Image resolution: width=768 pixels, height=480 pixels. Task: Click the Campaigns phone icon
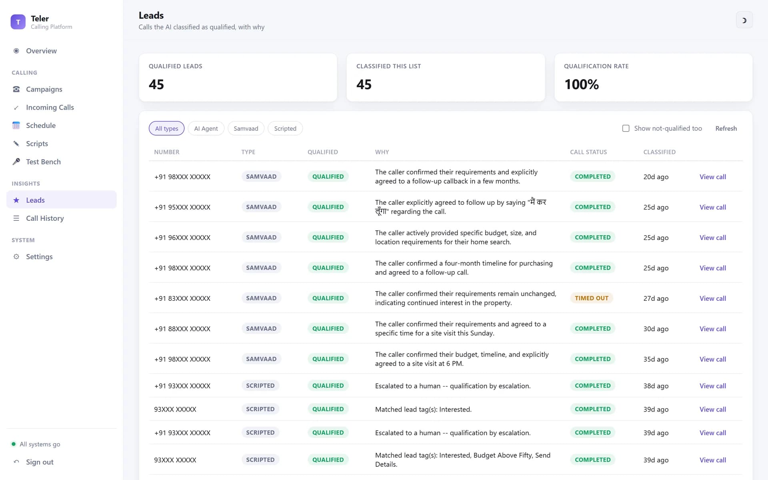pyautogui.click(x=16, y=89)
